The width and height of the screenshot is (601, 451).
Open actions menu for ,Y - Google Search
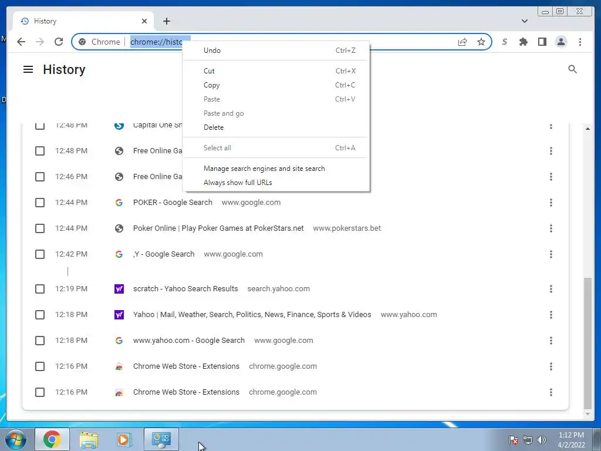click(x=551, y=254)
